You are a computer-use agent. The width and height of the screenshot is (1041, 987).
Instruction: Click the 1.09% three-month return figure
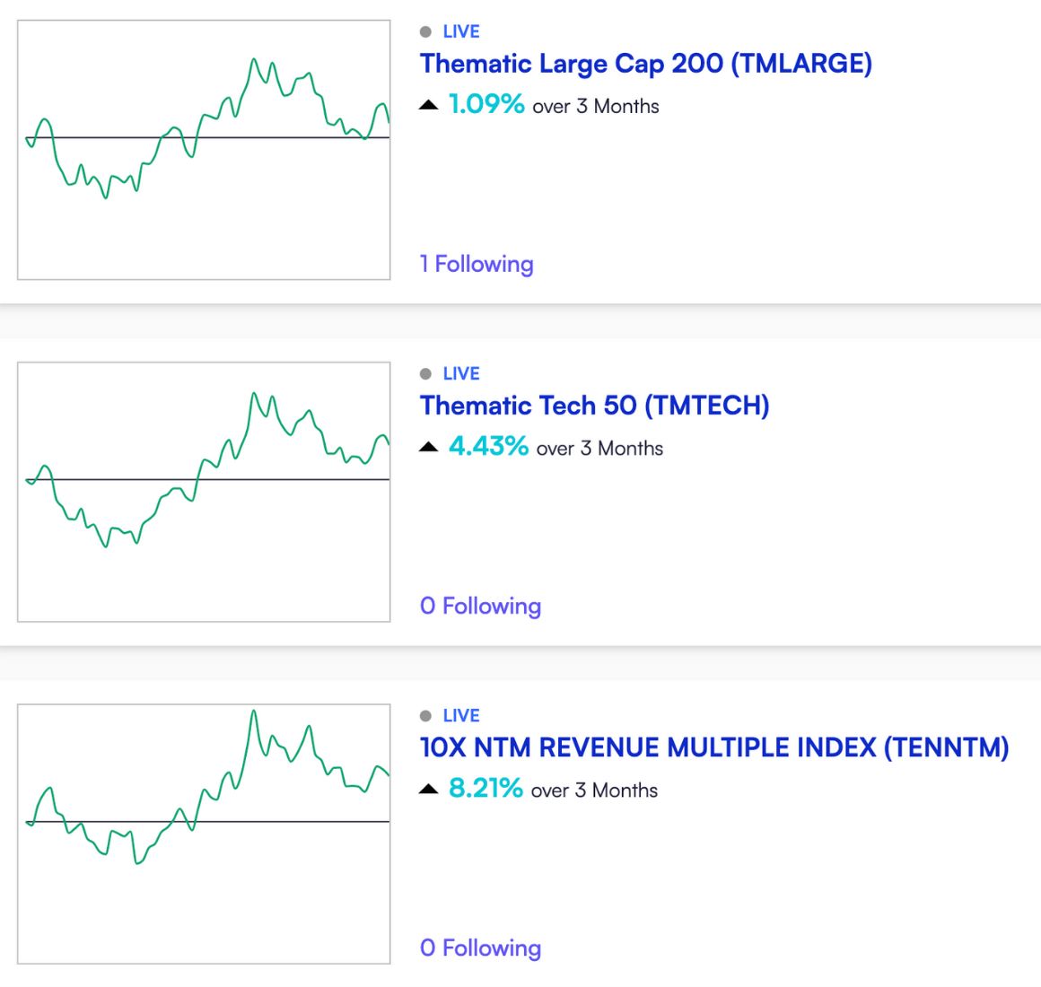click(x=486, y=104)
